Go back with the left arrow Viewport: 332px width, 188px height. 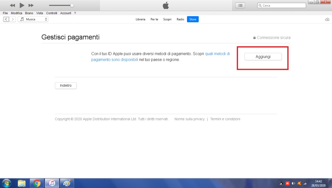point(6,19)
